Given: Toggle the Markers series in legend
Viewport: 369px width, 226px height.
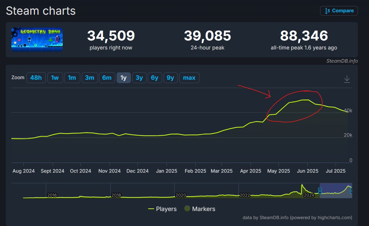Looking at the screenshot, I should 200,209.
